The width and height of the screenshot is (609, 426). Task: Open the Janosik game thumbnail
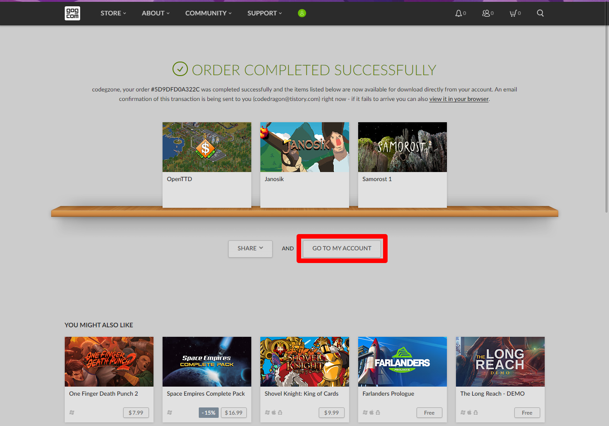pos(305,147)
